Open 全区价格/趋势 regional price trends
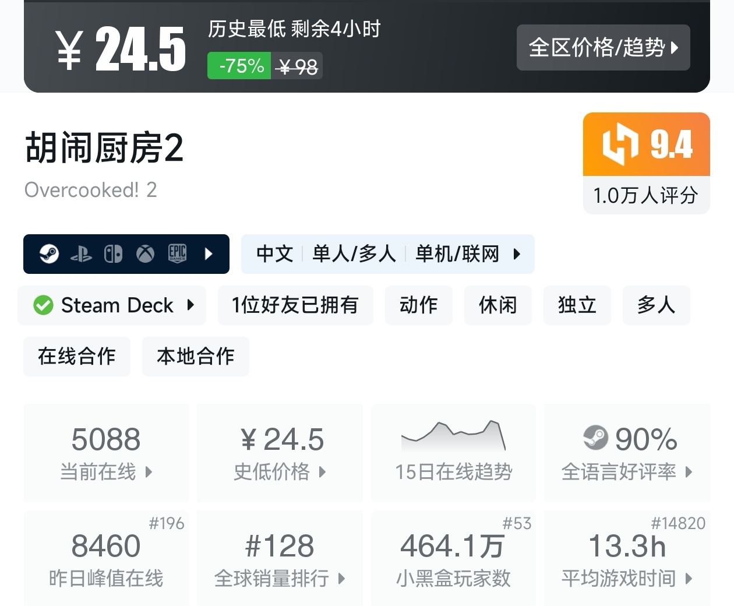Screen dimensions: 734x606 coord(603,48)
